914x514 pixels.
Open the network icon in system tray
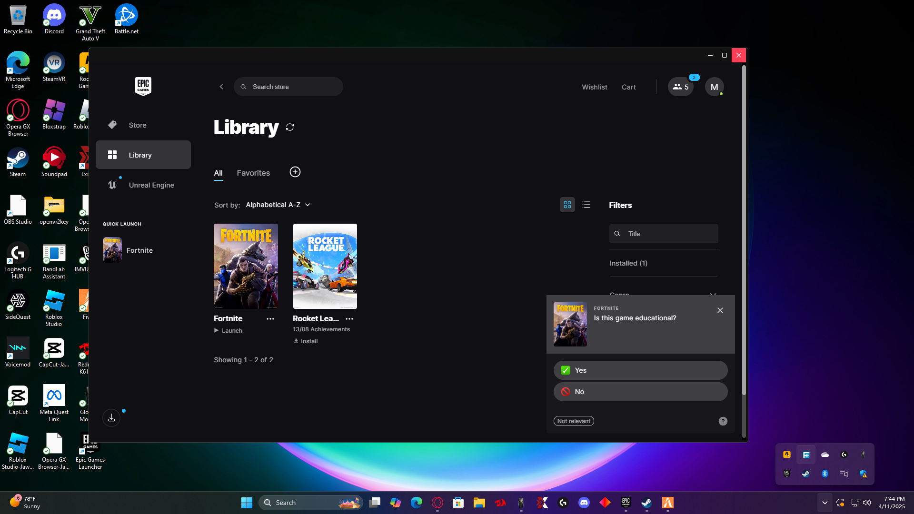855,503
